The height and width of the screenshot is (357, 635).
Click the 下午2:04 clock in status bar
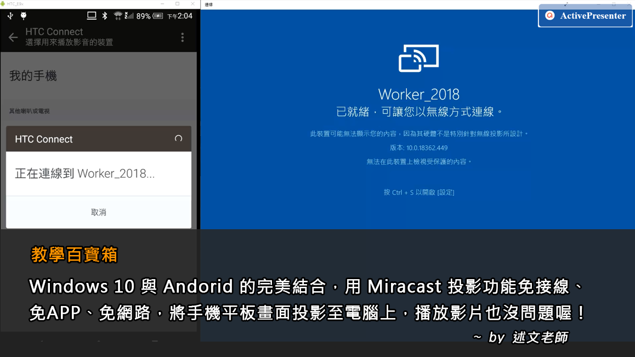(180, 16)
